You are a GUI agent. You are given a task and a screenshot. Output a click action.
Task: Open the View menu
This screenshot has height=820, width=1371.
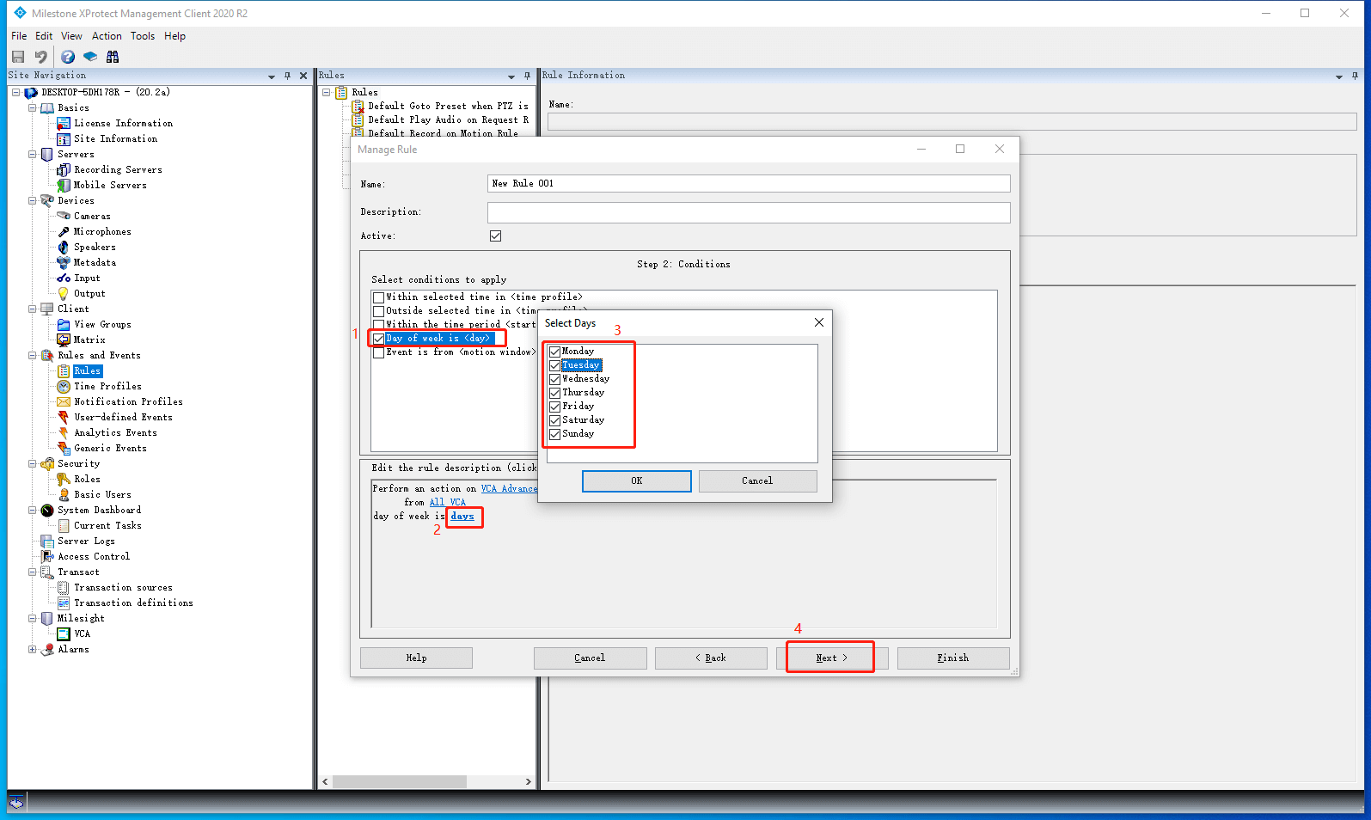pos(71,36)
